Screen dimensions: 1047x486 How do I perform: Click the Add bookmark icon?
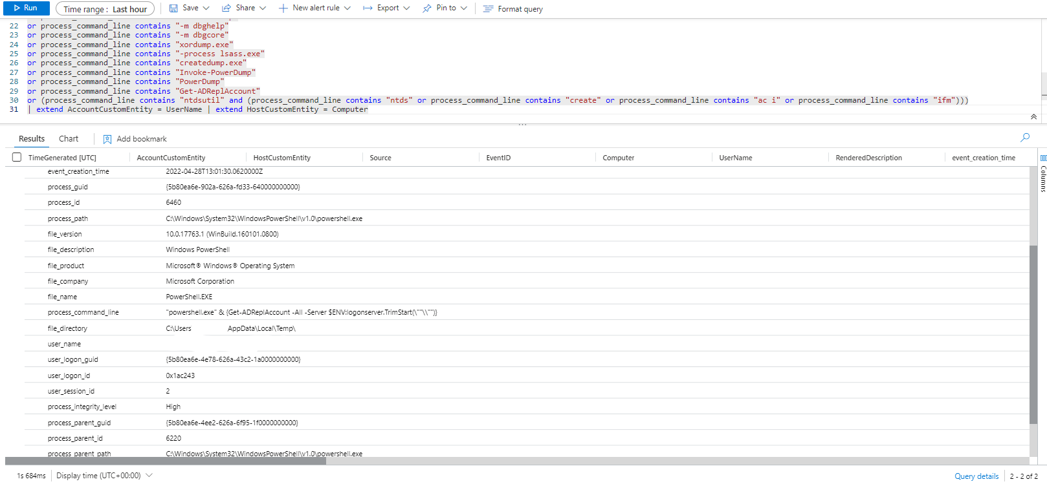coord(107,139)
